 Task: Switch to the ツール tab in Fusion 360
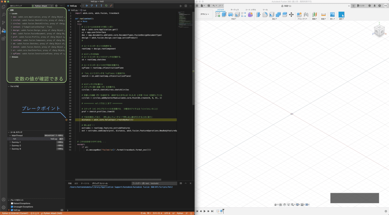click(265, 10)
